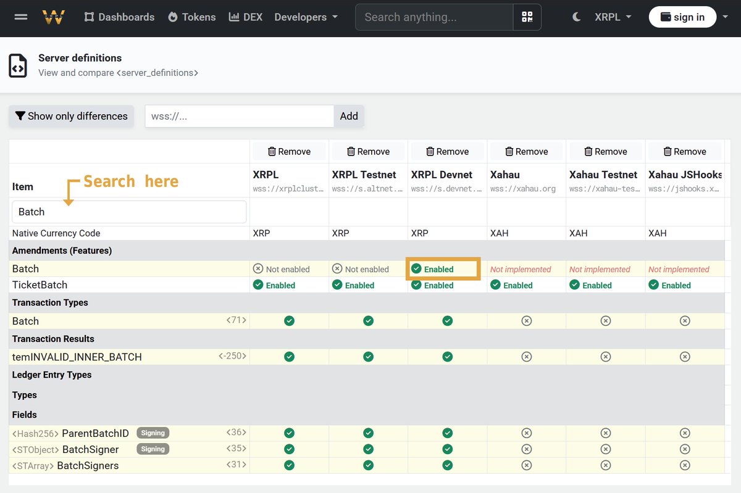Remove the XRPL Testnet column
The image size is (741, 493).
[369, 152]
